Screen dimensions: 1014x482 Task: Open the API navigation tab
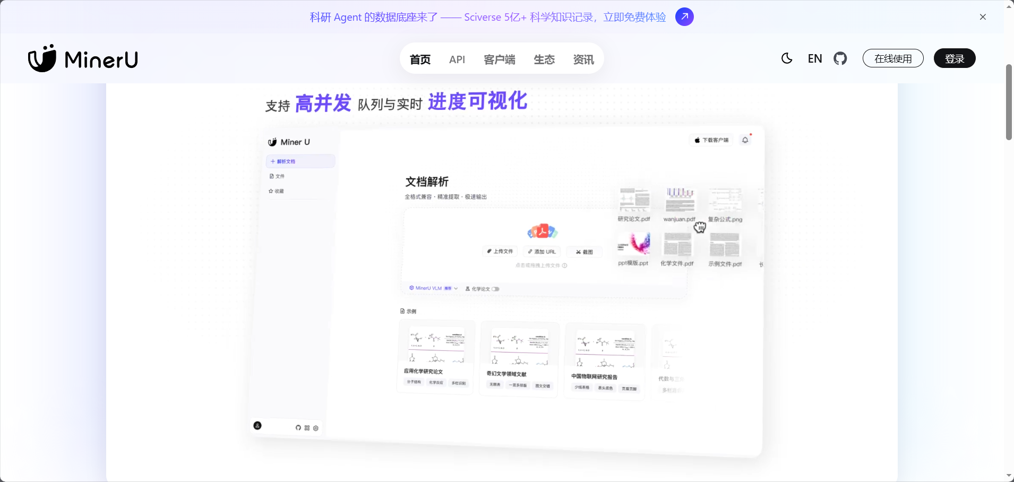pyautogui.click(x=457, y=59)
